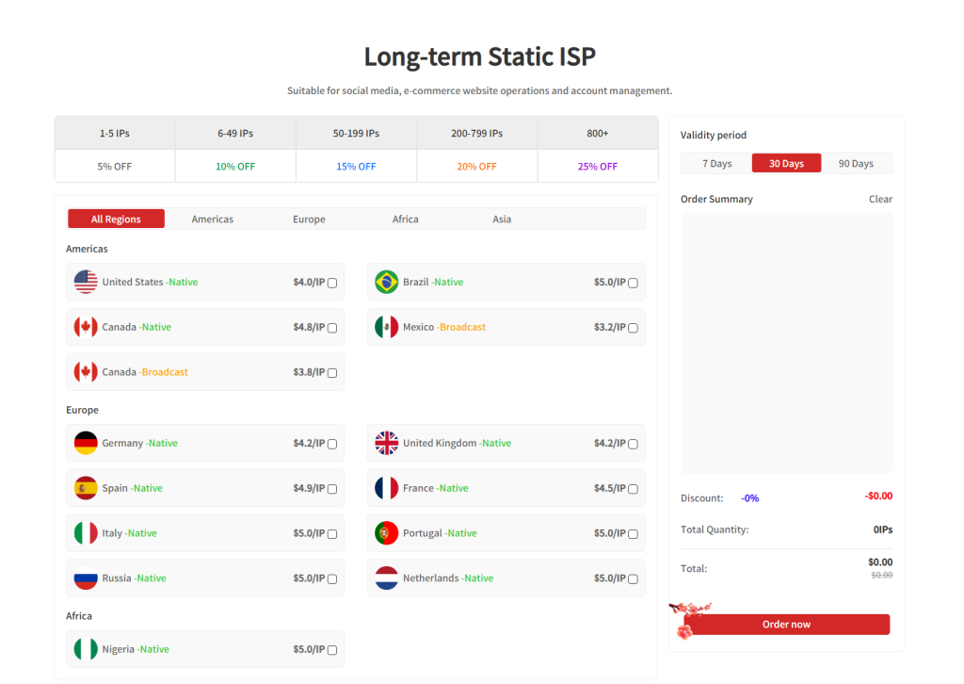Tick the France Native IP checkbox
This screenshot has height=684, width=964.
tap(633, 489)
